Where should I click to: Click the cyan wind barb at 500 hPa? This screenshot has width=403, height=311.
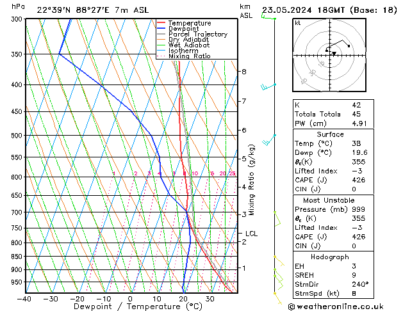[269, 140]
